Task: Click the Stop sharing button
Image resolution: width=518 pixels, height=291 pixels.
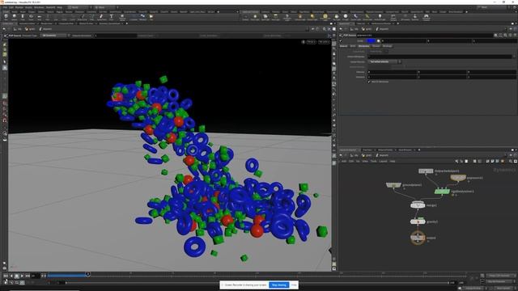Action: [x=278, y=285]
